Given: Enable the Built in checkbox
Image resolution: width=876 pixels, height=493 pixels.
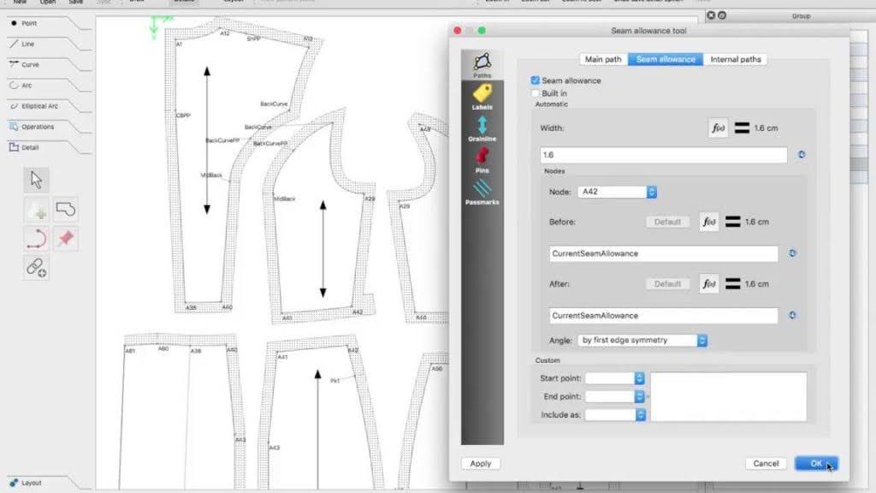Looking at the screenshot, I should [x=536, y=93].
